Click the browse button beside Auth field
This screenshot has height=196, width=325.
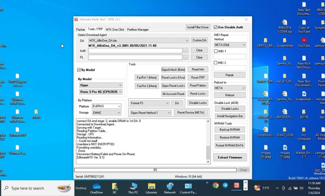[x=186, y=50]
